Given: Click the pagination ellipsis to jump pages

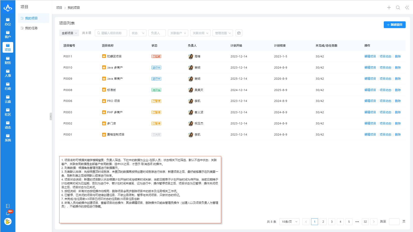Looking at the screenshot, I should (x=357, y=222).
